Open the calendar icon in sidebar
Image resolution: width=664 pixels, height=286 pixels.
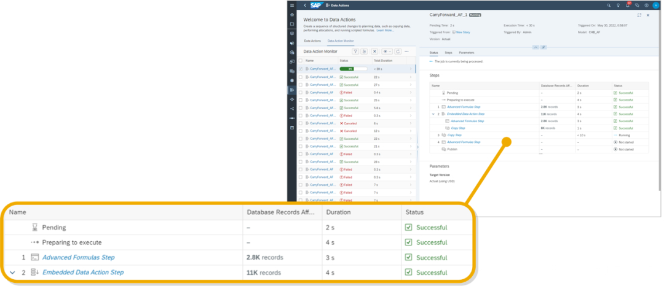(x=292, y=127)
